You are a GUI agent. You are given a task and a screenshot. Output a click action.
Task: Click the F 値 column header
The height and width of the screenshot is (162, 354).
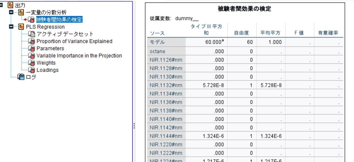pyautogui.click(x=299, y=33)
